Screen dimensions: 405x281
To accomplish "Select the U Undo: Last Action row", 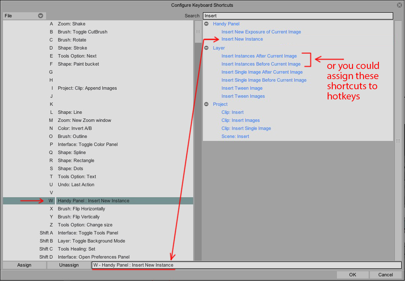I will pos(98,185).
